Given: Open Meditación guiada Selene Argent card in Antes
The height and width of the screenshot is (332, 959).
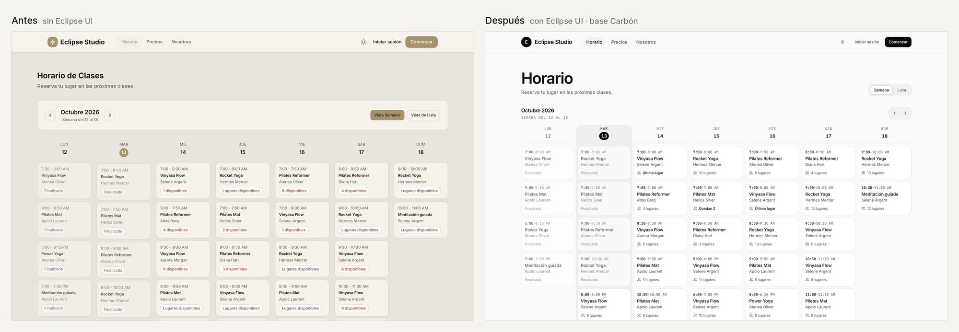Looking at the screenshot, I should [421, 219].
